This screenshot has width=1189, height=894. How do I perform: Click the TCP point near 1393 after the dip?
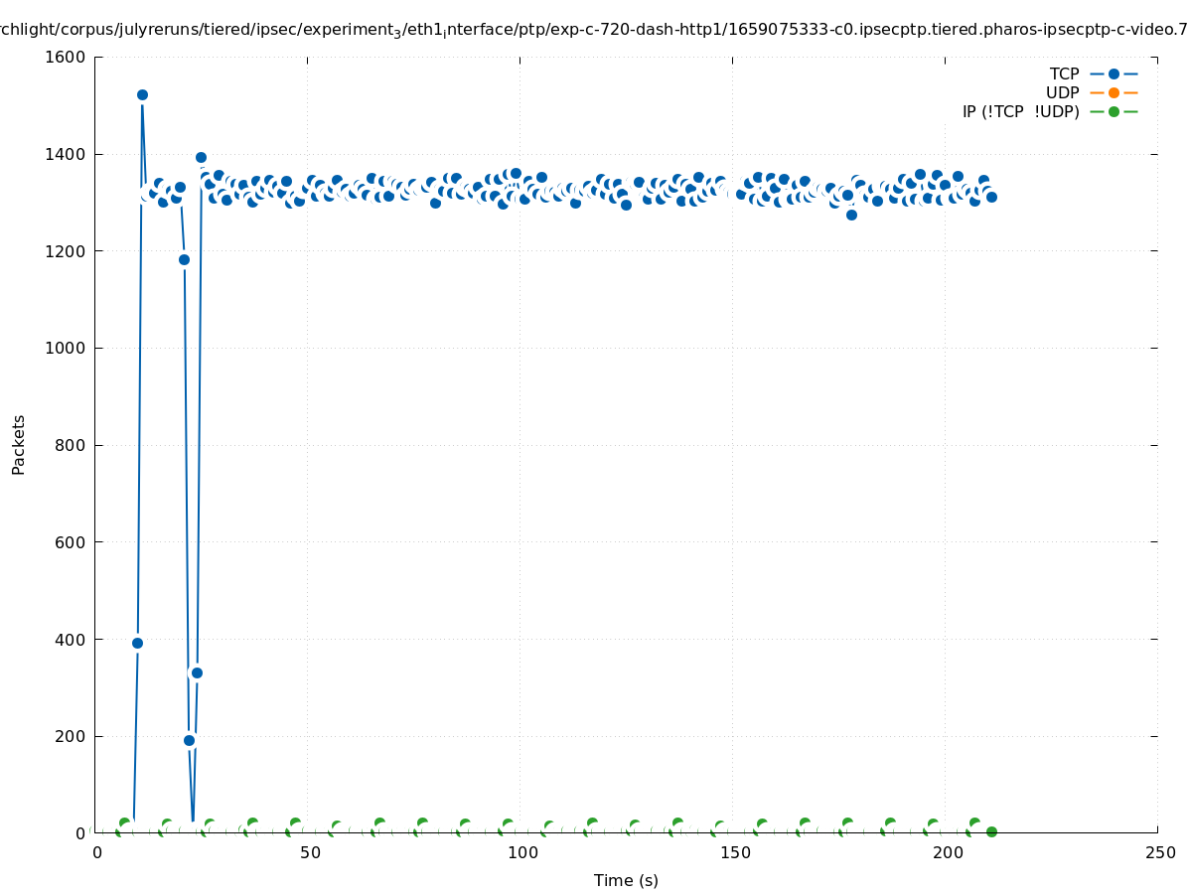[201, 157]
